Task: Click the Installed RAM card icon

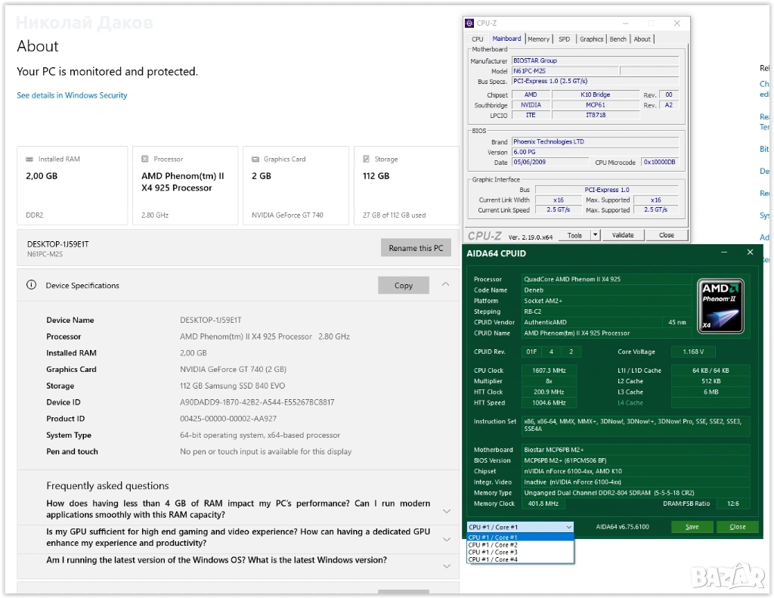Action: [30, 160]
